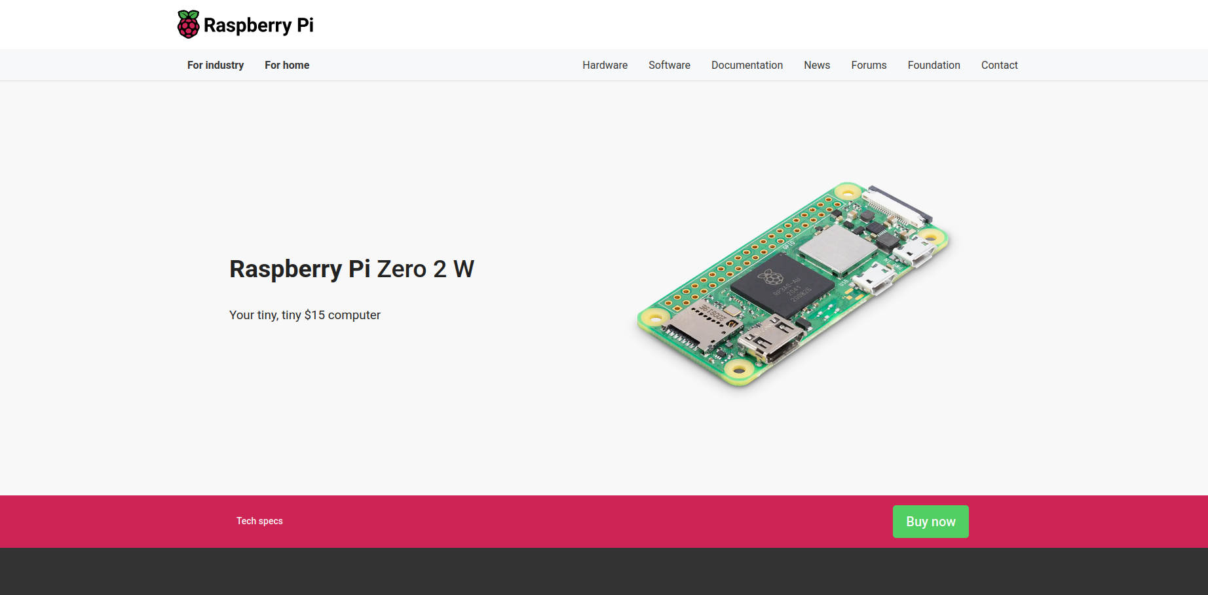Image resolution: width=1208 pixels, height=595 pixels.
Task: Click the tagline about the $15 computer
Action: pyautogui.click(x=304, y=315)
